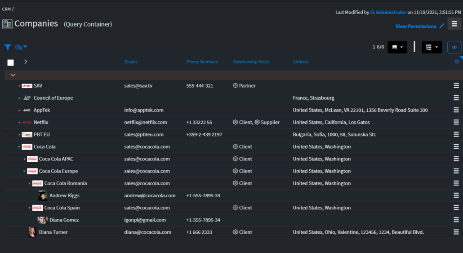Go to CRM breadcrumb

tap(6, 9)
